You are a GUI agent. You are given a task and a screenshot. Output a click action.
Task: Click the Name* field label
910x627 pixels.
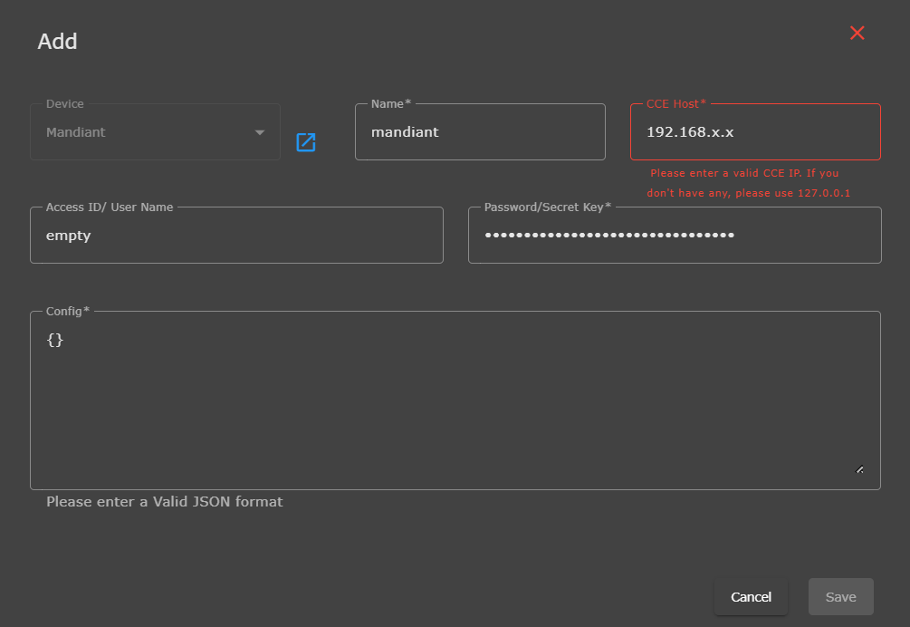[390, 104]
